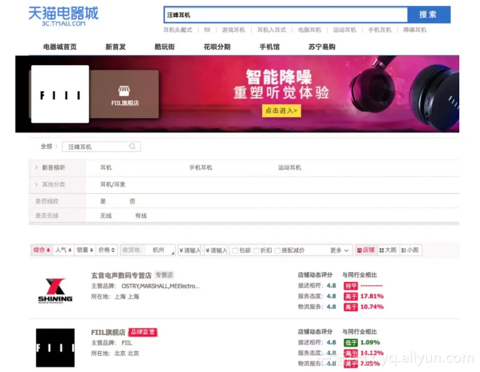Enable the 搭配减价 bundle discount checkbox
The image size is (480, 372).
pos(277,251)
